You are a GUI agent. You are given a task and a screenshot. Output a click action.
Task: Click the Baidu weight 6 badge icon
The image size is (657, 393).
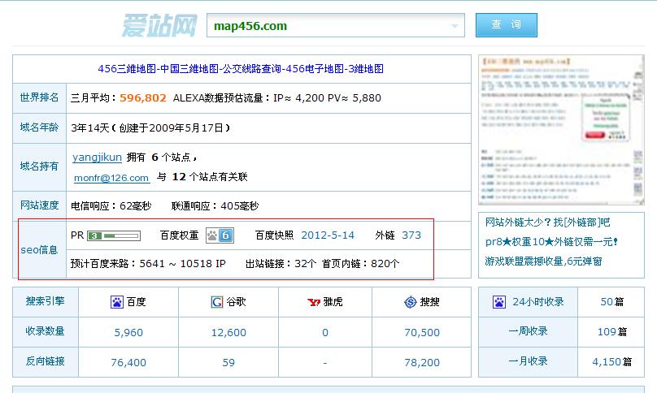click(x=220, y=235)
